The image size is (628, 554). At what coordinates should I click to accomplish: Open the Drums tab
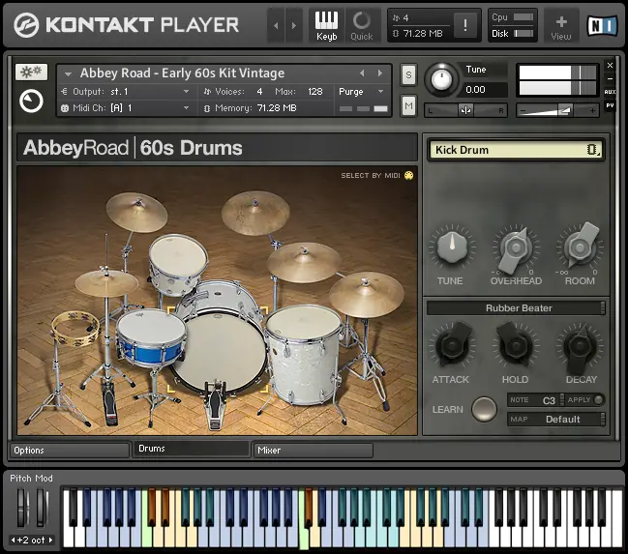click(x=192, y=449)
